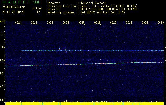The height and width of the screenshot is (105, 166).
Task: Click the green echo mark below carrier near 0030
Action: point(162,52)
